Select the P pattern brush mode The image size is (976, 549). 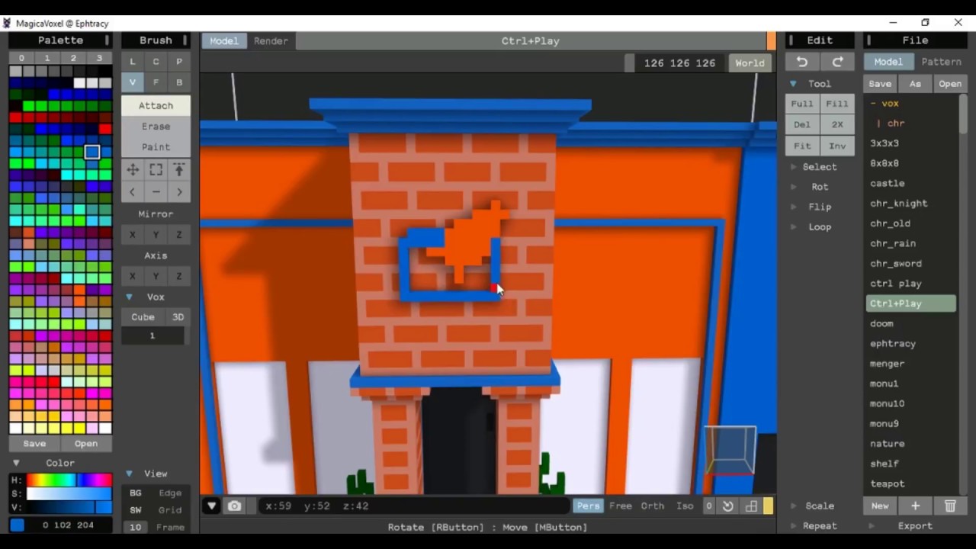click(179, 62)
